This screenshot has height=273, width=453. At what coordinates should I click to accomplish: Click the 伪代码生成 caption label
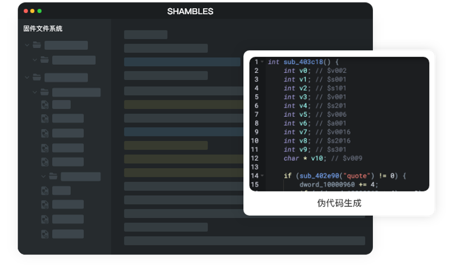point(339,203)
